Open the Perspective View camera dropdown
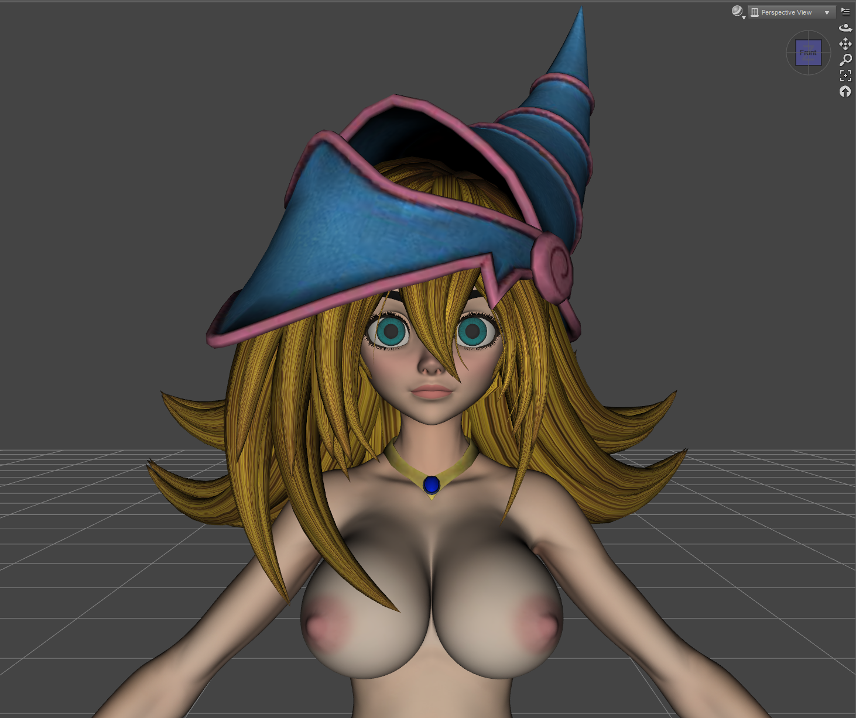This screenshot has width=856, height=718. pyautogui.click(x=791, y=12)
